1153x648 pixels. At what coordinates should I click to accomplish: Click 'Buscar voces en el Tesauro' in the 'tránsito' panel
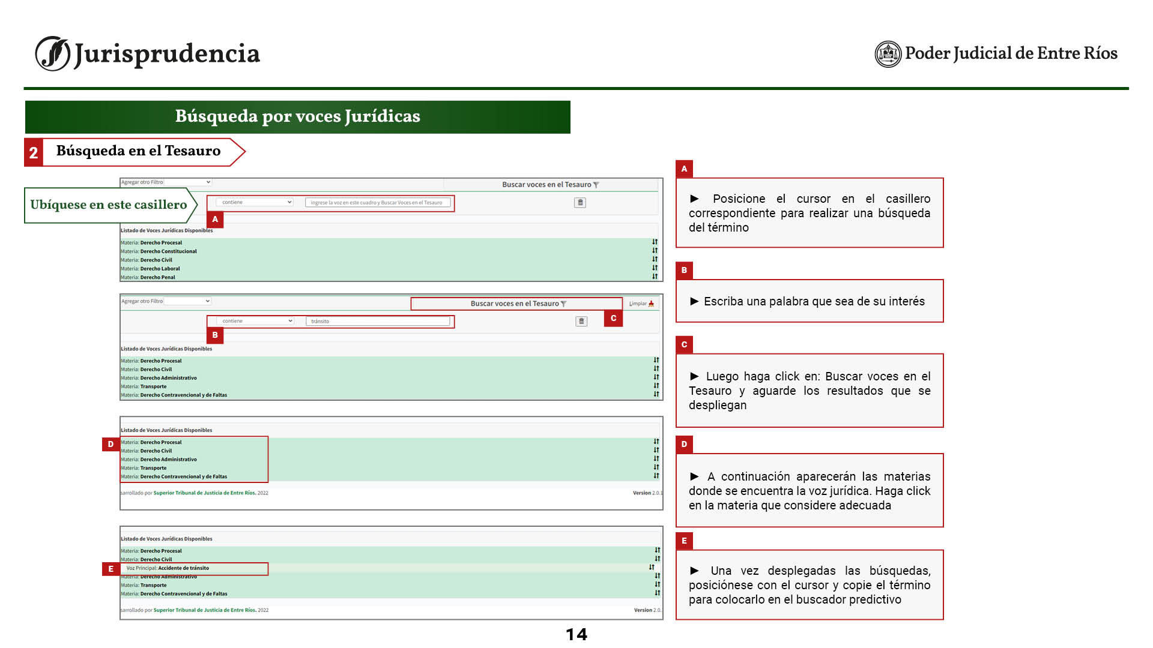pos(516,304)
